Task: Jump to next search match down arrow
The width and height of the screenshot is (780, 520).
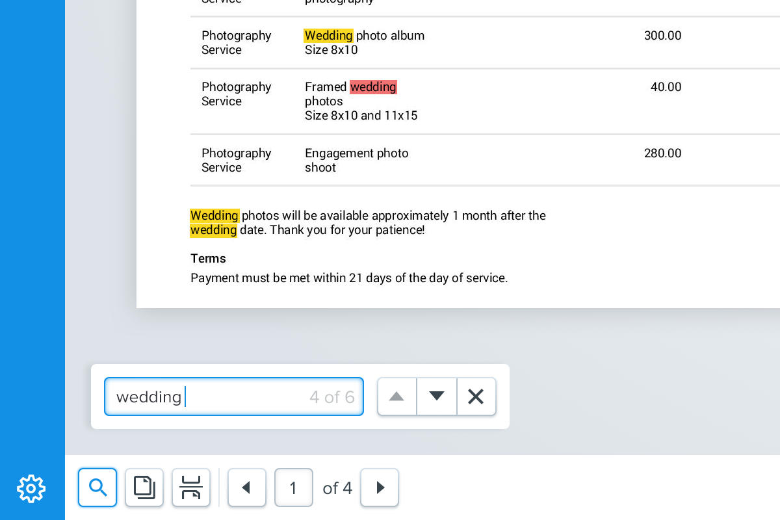Action: point(437,396)
